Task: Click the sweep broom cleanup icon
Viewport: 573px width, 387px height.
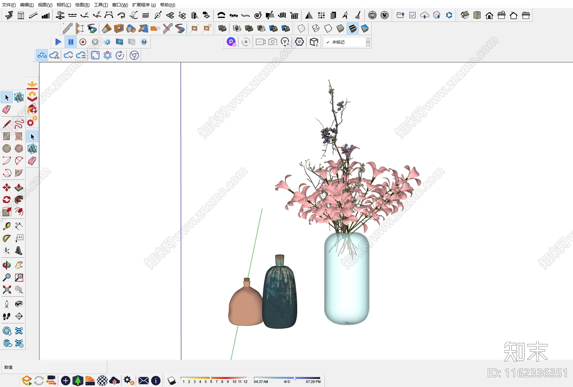Action: click(x=357, y=15)
